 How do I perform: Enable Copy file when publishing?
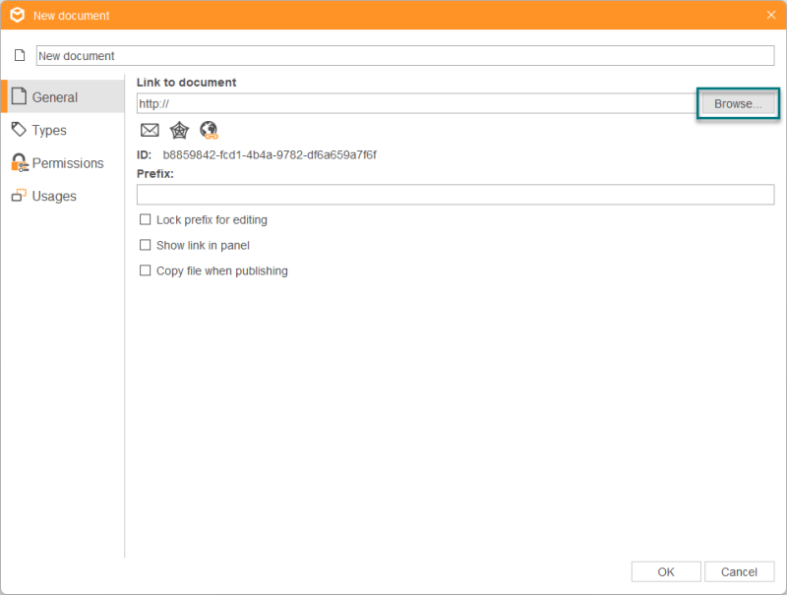pos(146,270)
